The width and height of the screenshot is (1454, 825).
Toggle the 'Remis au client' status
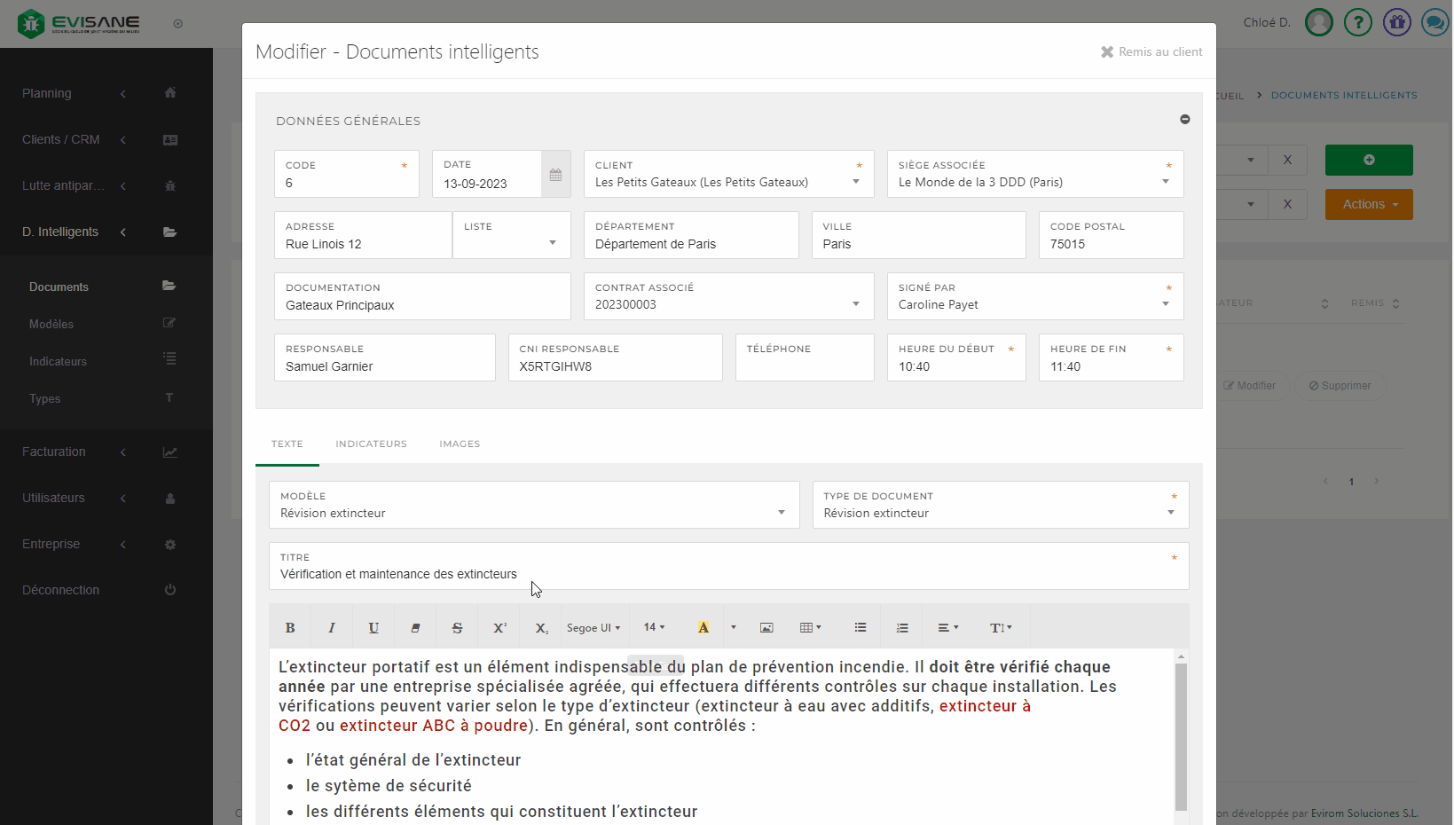point(1151,52)
